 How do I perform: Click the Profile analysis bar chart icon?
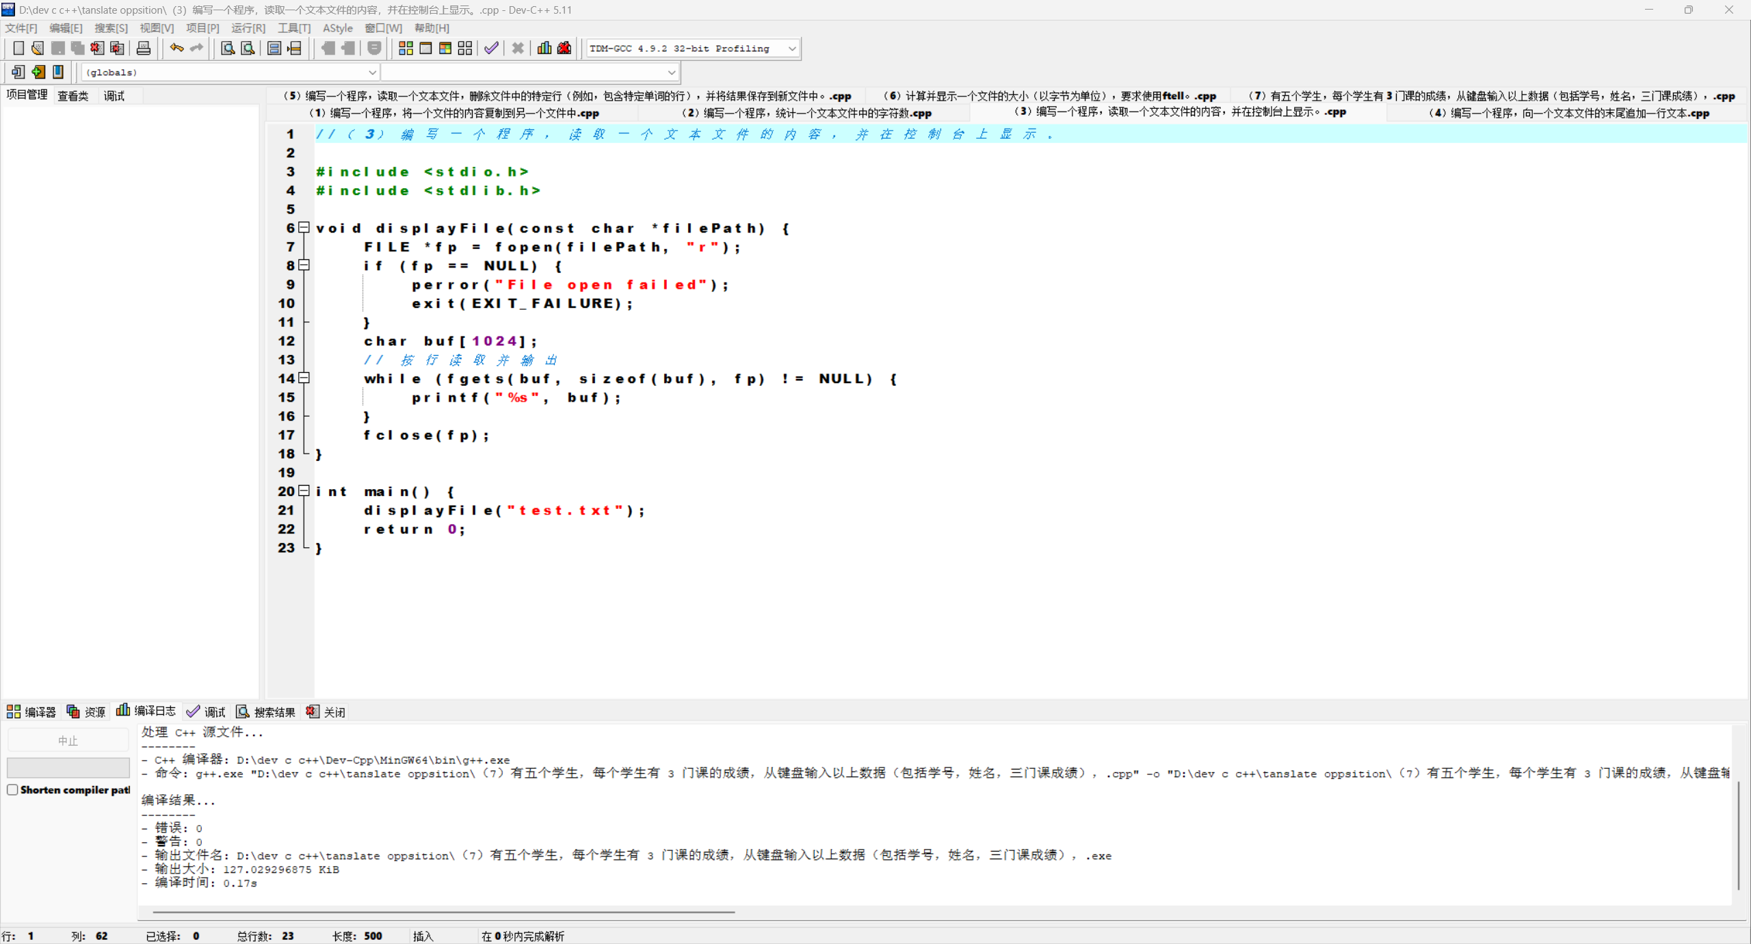(x=544, y=48)
